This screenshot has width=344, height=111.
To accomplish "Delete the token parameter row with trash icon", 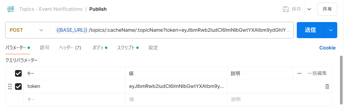I will (327, 87).
